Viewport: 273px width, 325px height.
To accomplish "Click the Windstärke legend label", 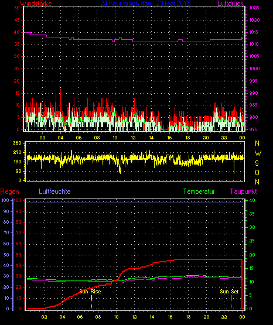I will tap(36, 3).
